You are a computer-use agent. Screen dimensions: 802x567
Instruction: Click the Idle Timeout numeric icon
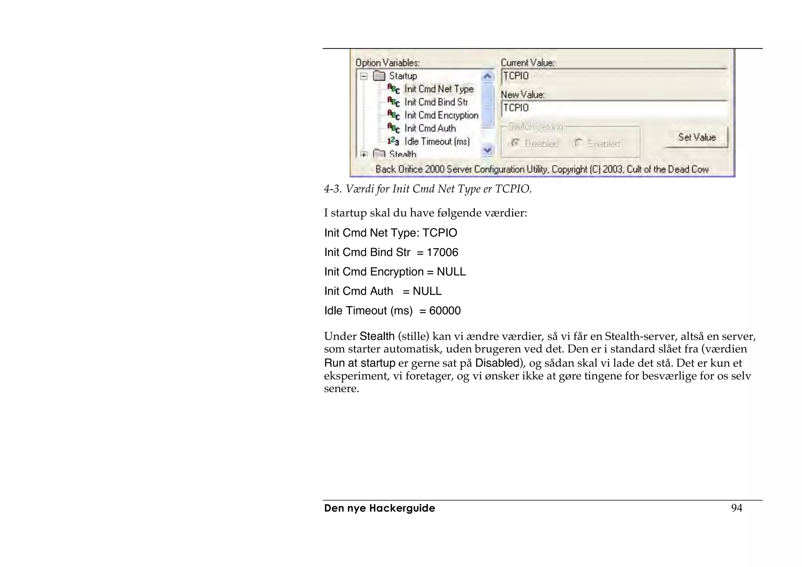pos(393,141)
